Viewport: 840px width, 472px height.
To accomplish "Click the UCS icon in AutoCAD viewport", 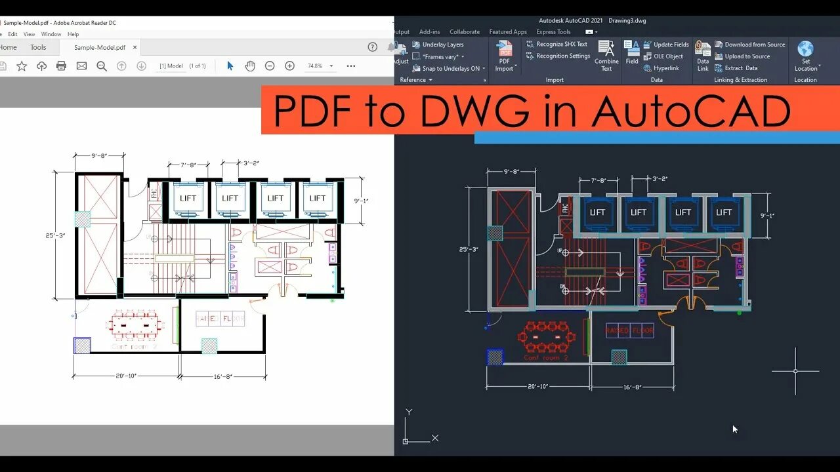I will tap(420, 427).
